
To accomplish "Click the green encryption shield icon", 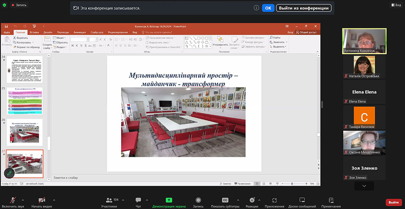I will pyautogui.click(x=5, y=5).
